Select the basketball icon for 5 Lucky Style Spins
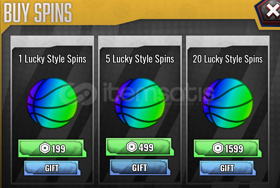280x188 pixels. click(140, 103)
